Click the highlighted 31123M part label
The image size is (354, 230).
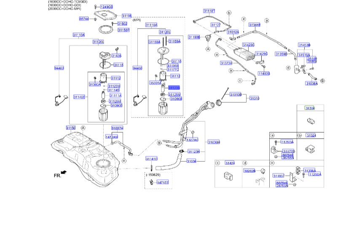click(174, 88)
